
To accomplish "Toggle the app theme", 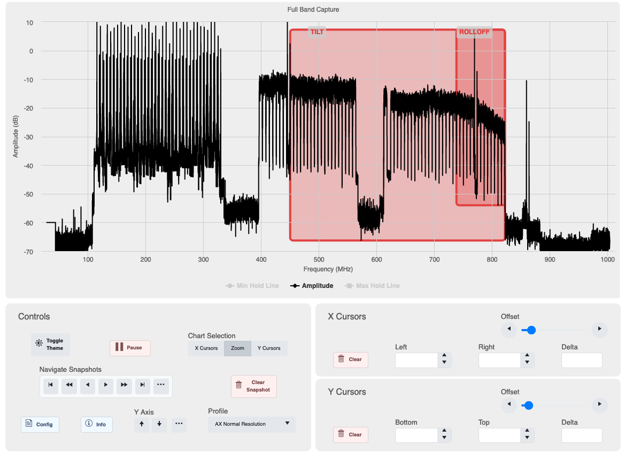I will point(50,345).
